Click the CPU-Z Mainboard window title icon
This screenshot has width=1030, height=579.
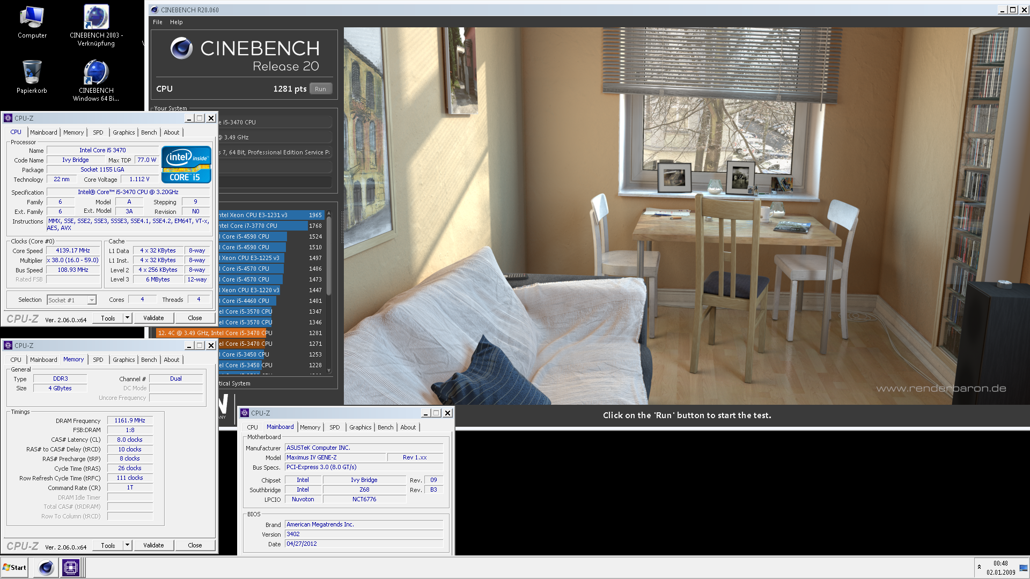(x=245, y=413)
